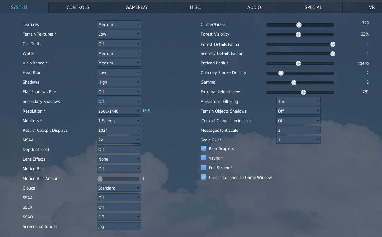
Task: Switch to the CONTROLS tab
Action: 78,7
